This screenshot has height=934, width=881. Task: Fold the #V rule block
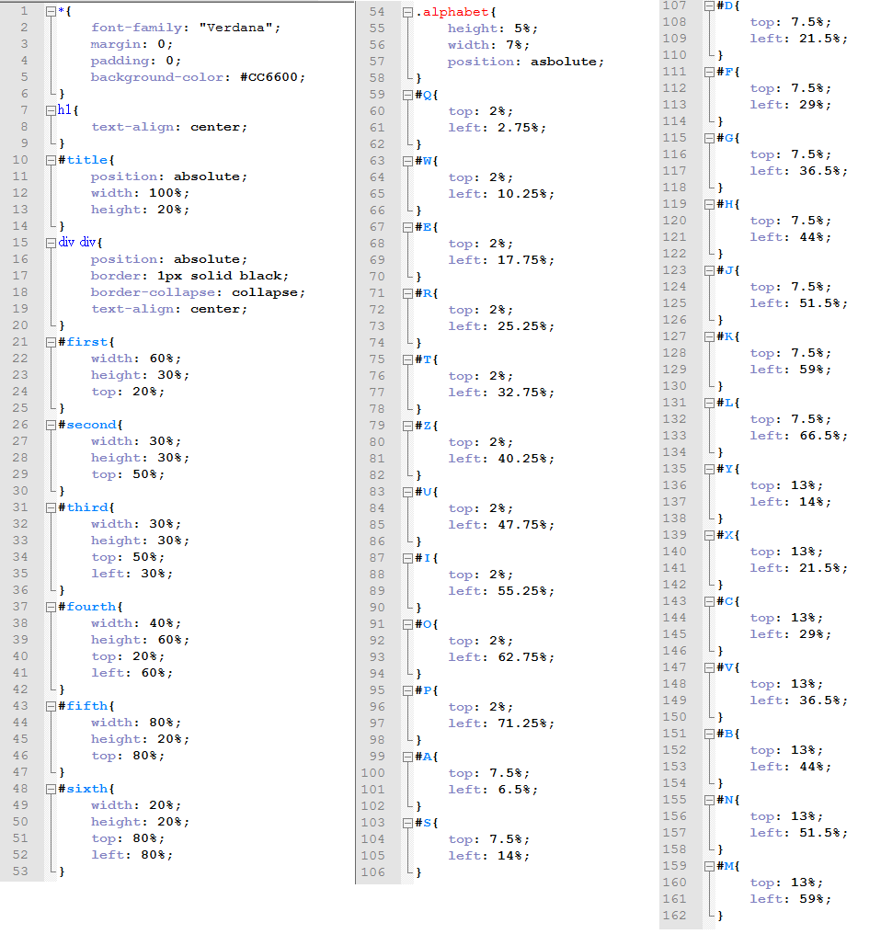coord(709,667)
